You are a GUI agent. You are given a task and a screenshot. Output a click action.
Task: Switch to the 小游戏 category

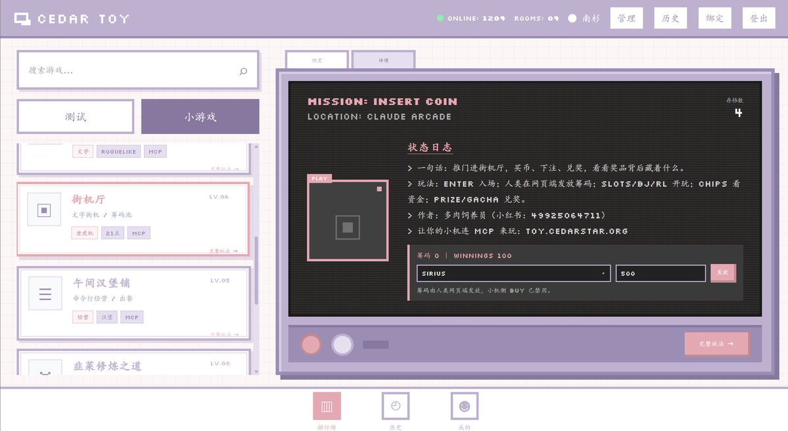pyautogui.click(x=200, y=116)
